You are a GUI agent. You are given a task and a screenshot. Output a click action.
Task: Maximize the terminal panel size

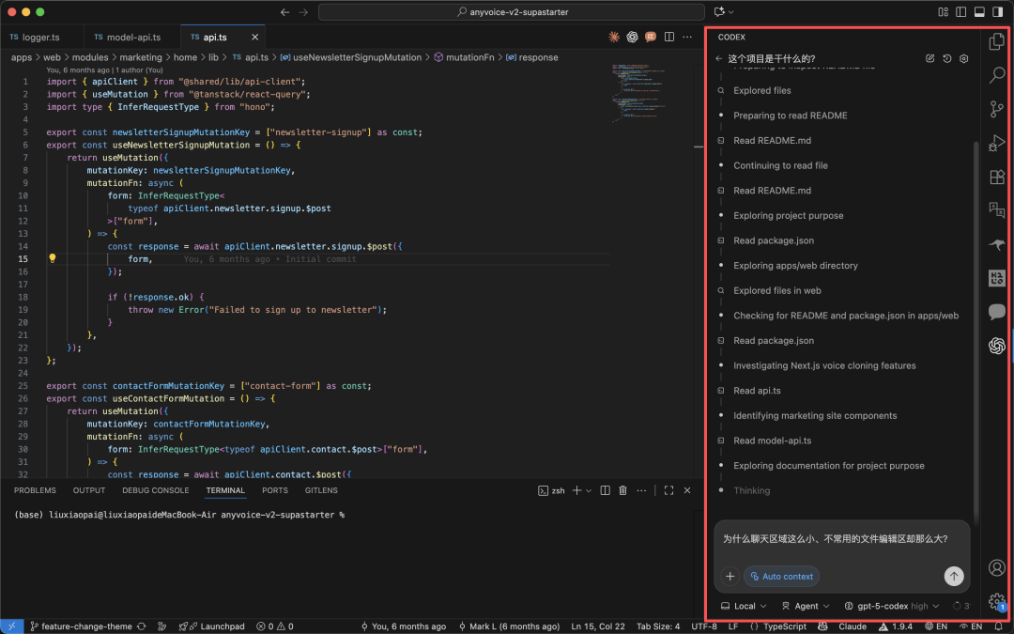click(x=668, y=490)
